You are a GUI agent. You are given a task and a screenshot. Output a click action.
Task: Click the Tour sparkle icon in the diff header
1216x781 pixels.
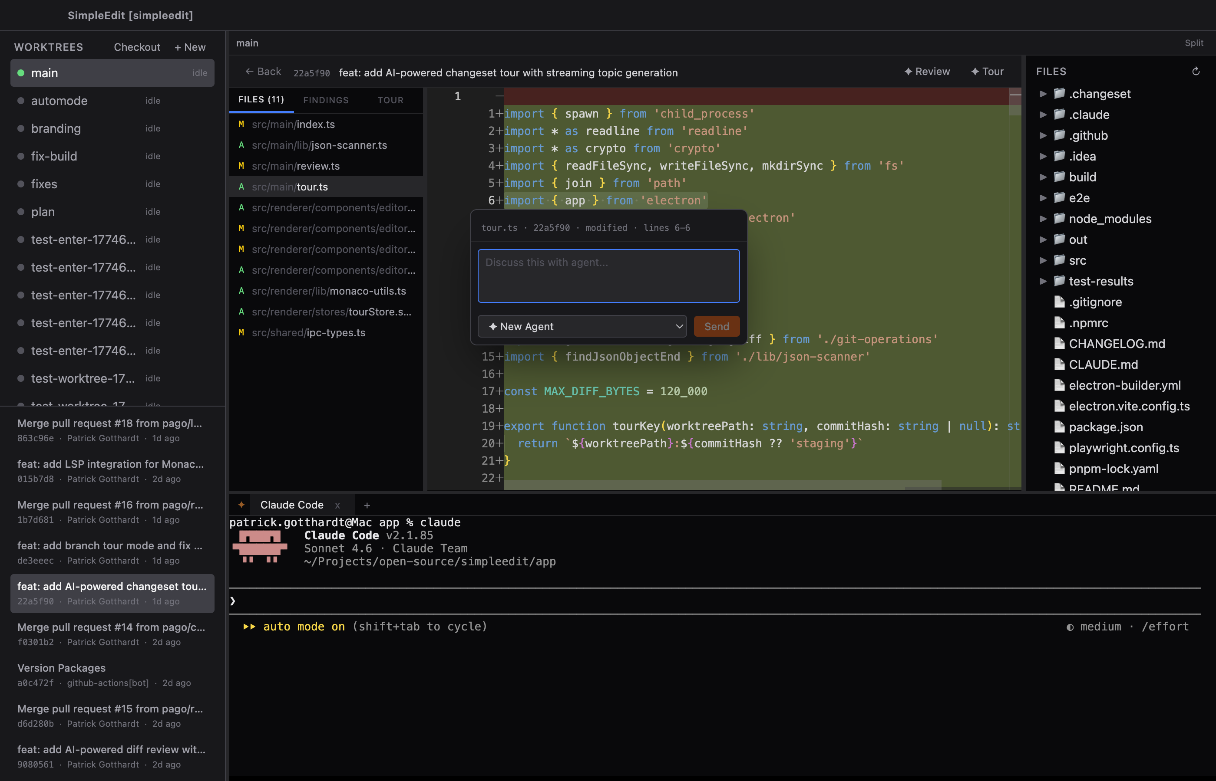coord(975,71)
